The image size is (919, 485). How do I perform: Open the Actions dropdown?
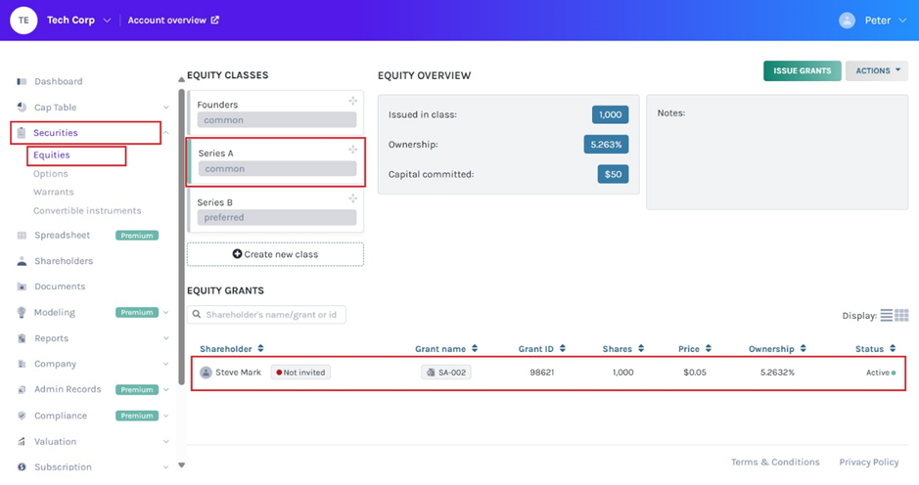(876, 70)
